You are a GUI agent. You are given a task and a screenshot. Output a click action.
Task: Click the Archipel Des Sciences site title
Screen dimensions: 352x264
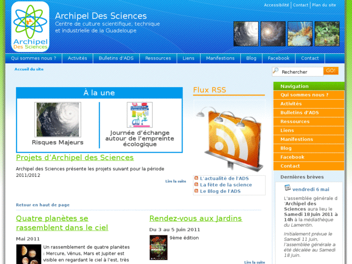tap(101, 16)
